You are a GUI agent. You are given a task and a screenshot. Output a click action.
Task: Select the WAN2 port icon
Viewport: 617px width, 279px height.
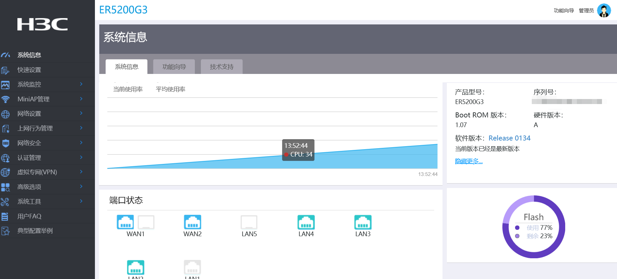[193, 222]
